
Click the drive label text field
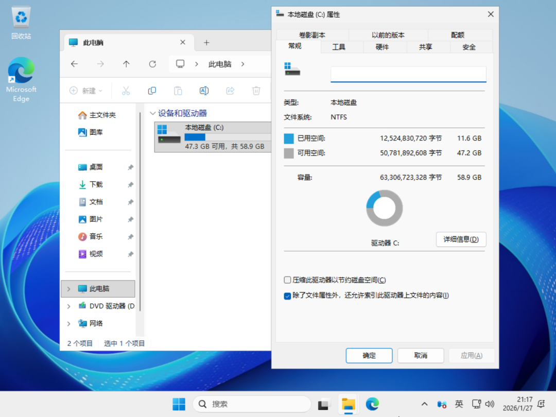408,74
